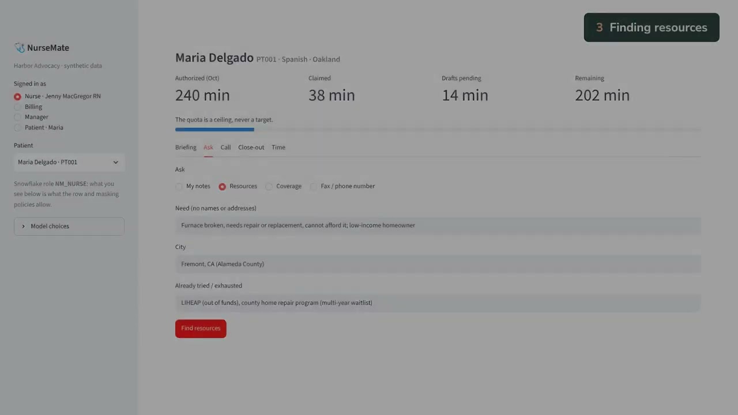Open the Ask tab
The width and height of the screenshot is (738, 415).
pyautogui.click(x=208, y=148)
